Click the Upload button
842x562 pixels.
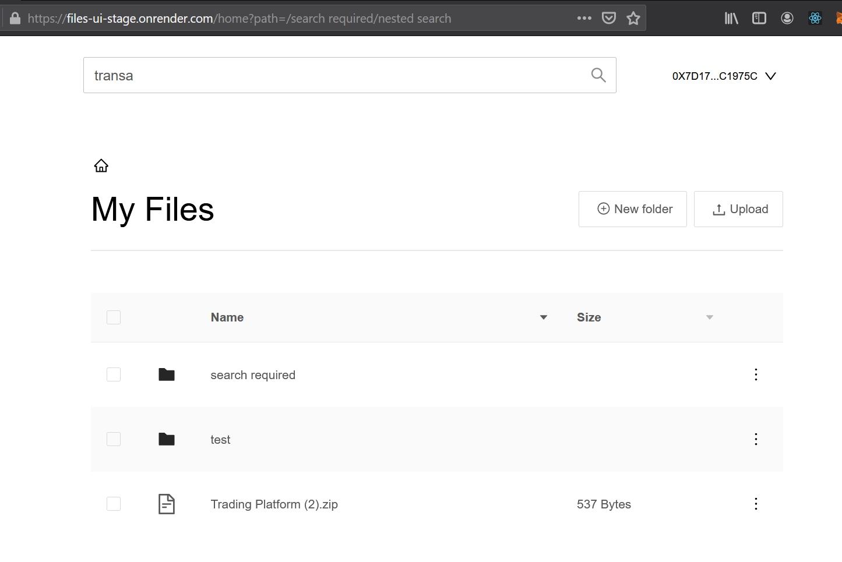pyautogui.click(x=738, y=208)
